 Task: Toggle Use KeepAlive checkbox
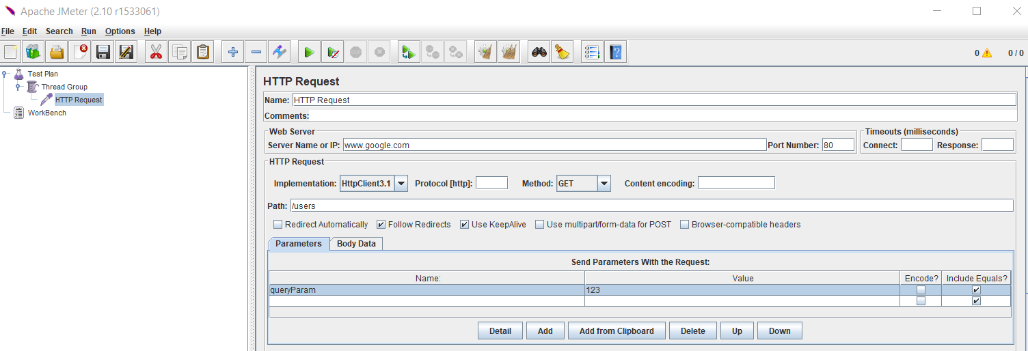point(465,224)
